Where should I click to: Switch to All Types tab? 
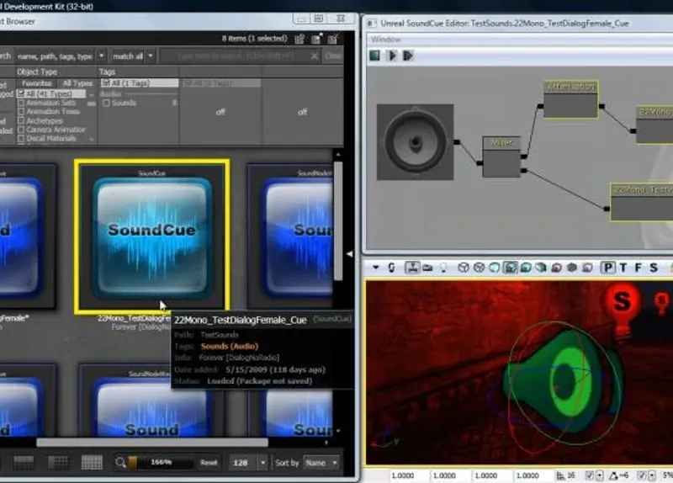click(x=77, y=83)
